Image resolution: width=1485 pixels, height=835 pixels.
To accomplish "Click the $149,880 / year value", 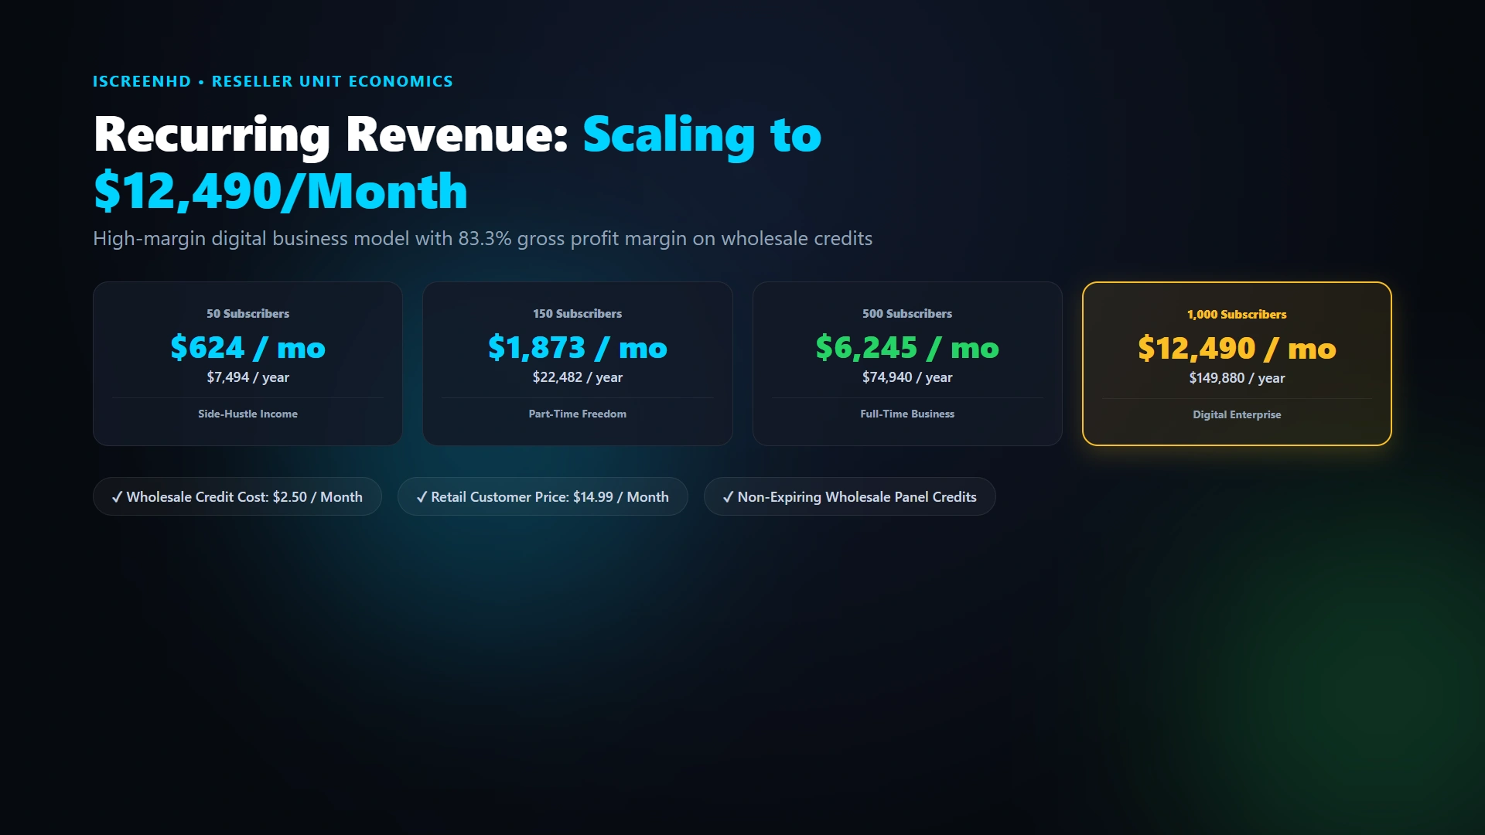I will pyautogui.click(x=1237, y=378).
